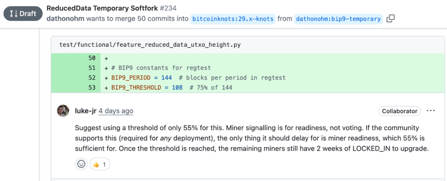
Task: Click the Collaborator badge
Action: coord(399,111)
